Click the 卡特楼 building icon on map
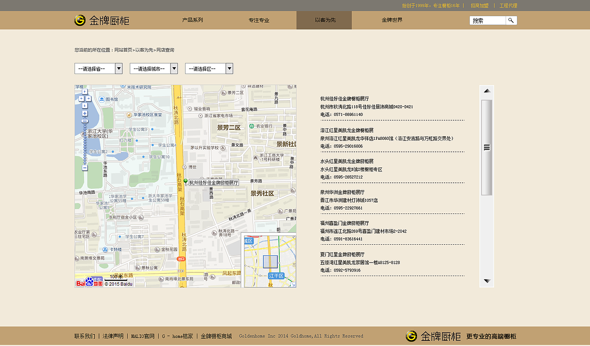 (105, 249)
